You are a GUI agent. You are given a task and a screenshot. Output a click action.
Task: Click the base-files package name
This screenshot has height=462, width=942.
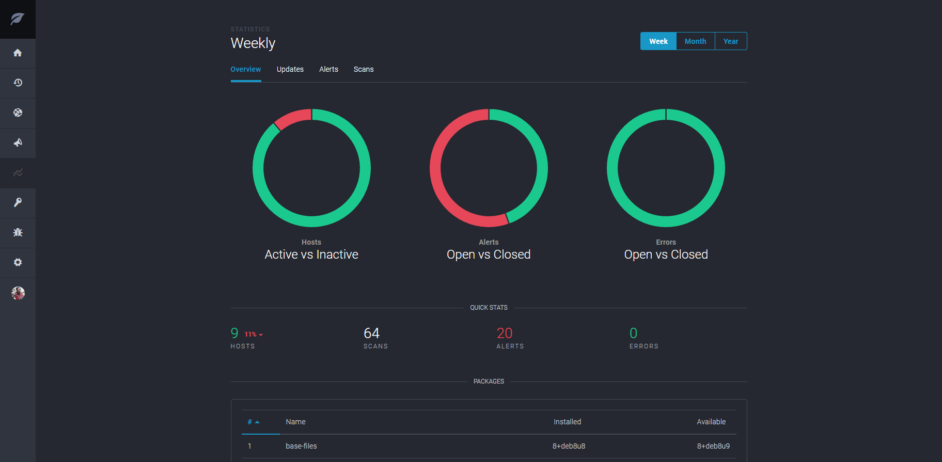[302, 446]
